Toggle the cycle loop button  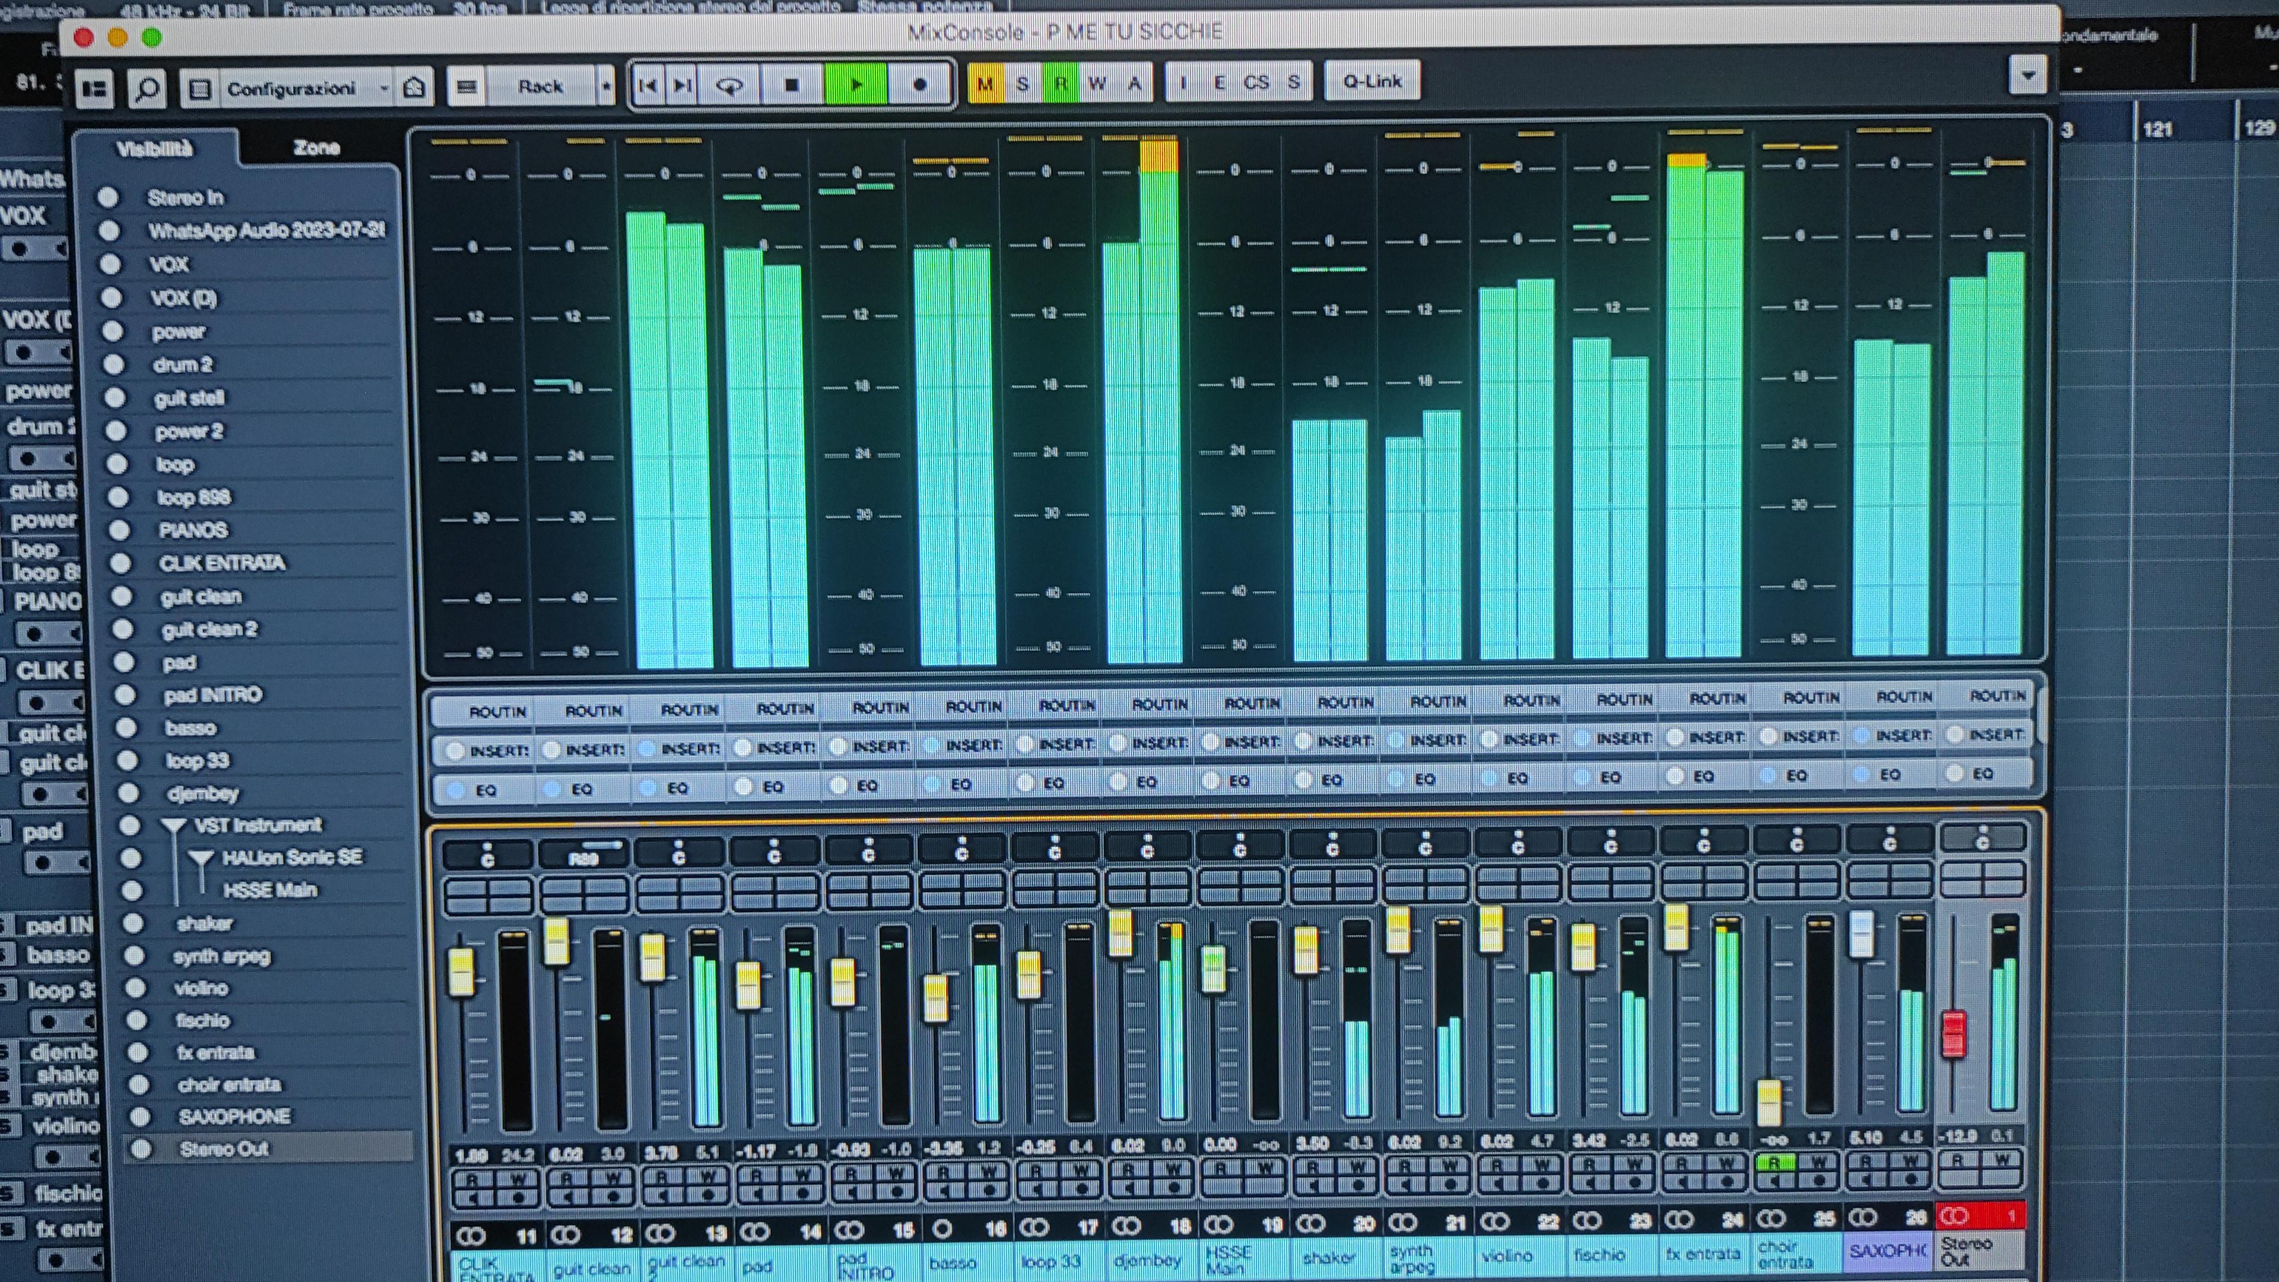click(729, 86)
